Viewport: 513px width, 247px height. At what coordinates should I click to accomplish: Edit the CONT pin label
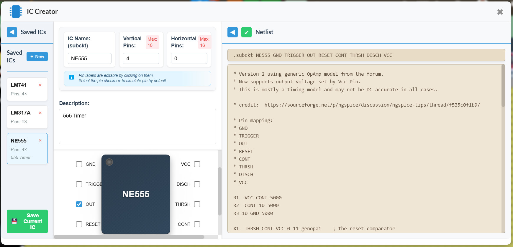(184, 224)
